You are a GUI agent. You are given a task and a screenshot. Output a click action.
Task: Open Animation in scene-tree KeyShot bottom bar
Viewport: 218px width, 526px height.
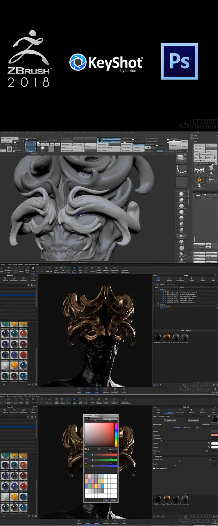[106, 390]
